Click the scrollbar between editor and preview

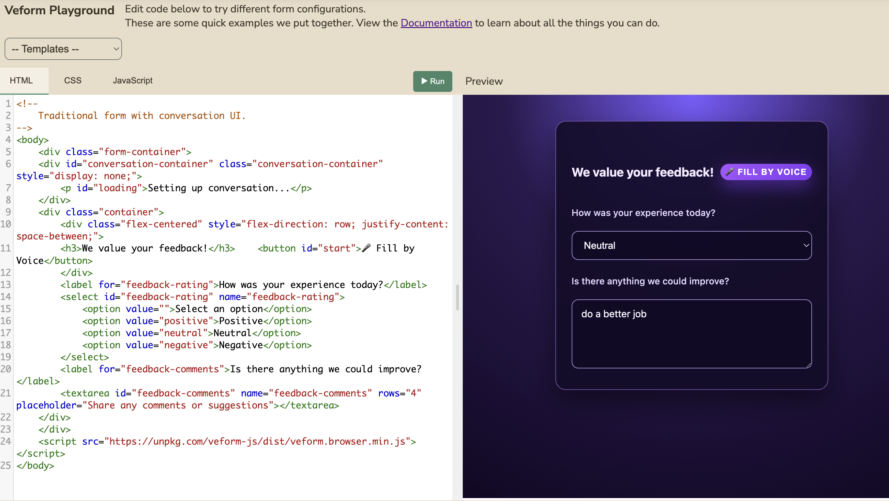[x=457, y=298]
